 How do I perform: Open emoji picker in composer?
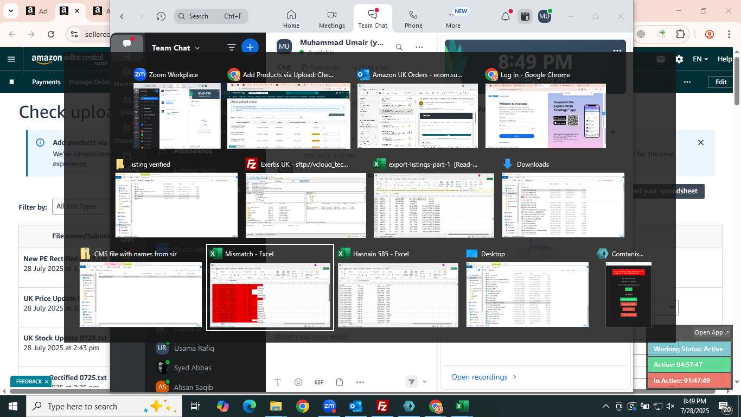click(x=298, y=382)
